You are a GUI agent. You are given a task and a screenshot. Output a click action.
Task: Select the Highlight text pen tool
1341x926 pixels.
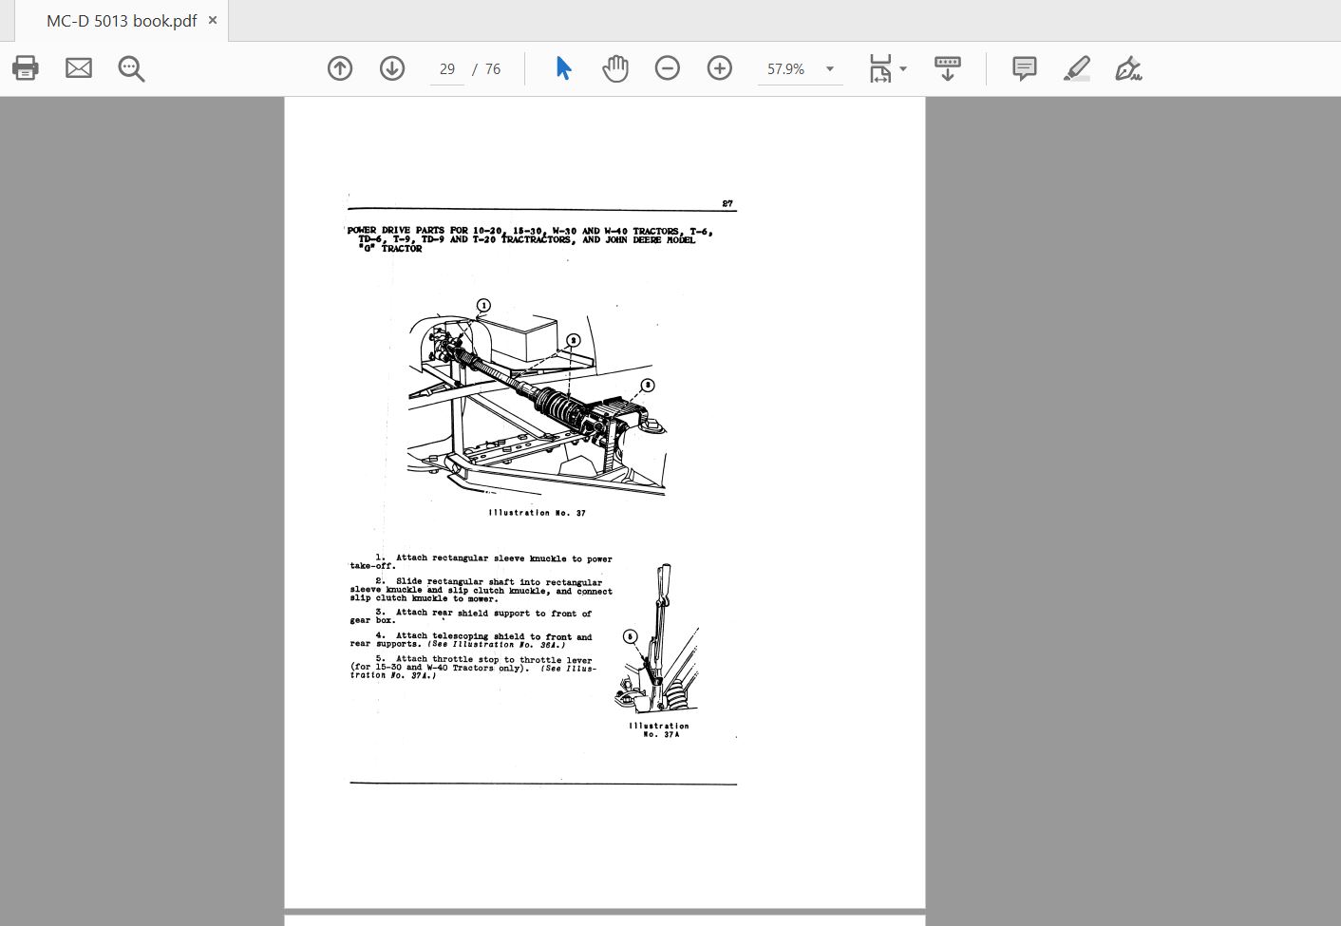[1077, 68]
